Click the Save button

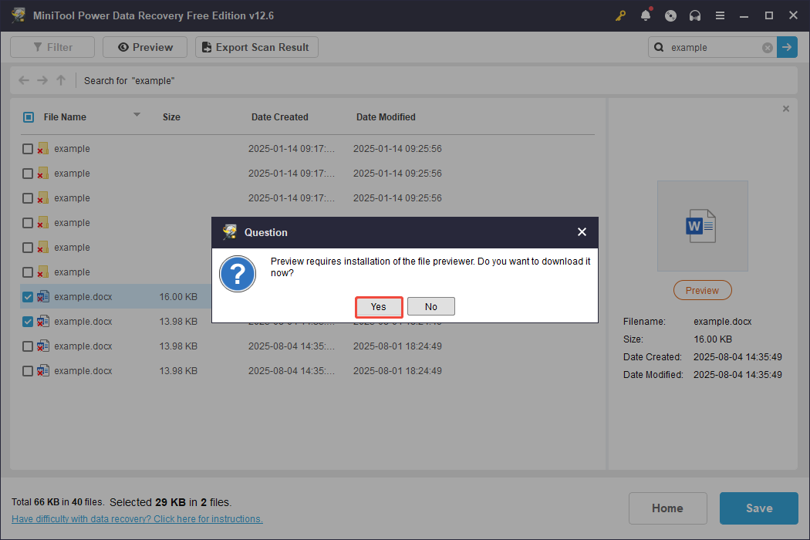[759, 508]
